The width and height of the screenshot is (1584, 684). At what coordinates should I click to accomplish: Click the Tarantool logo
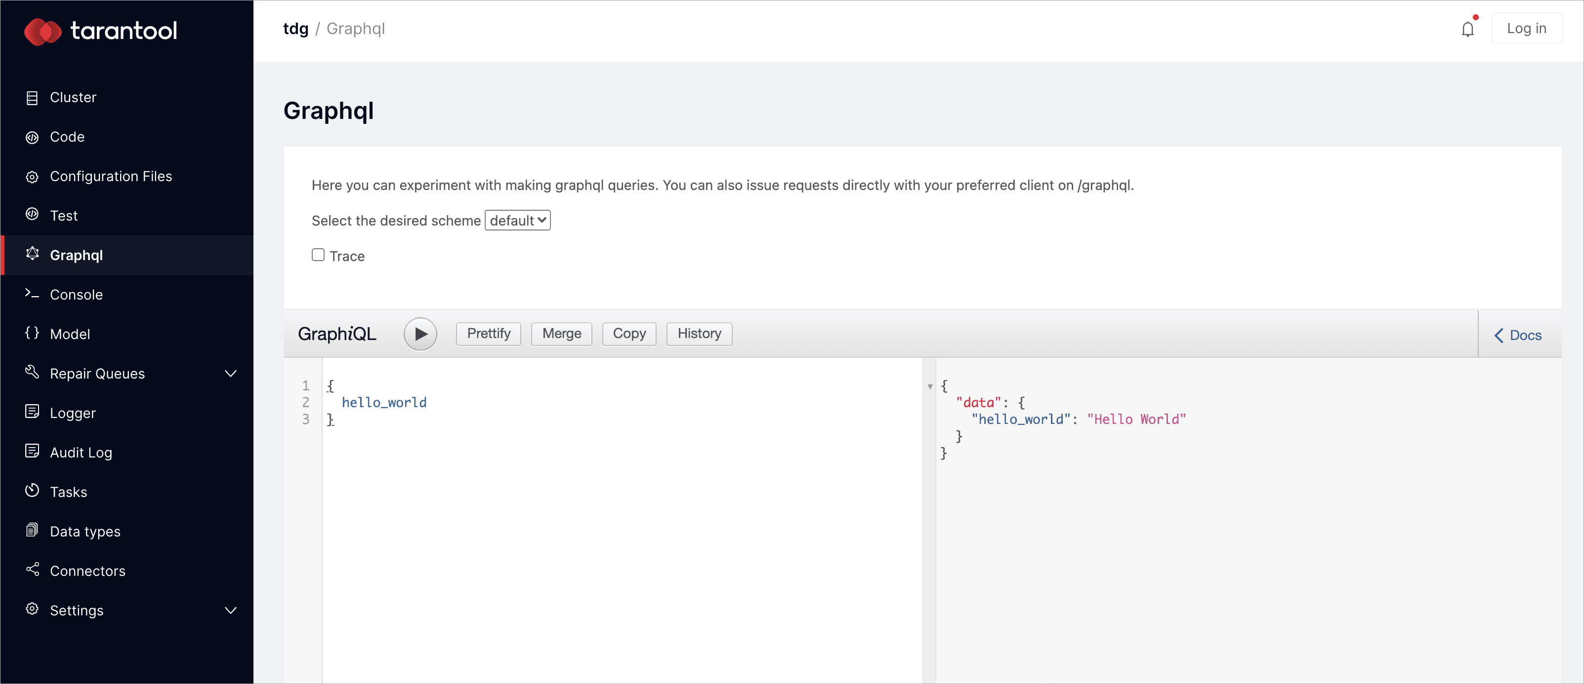(100, 31)
